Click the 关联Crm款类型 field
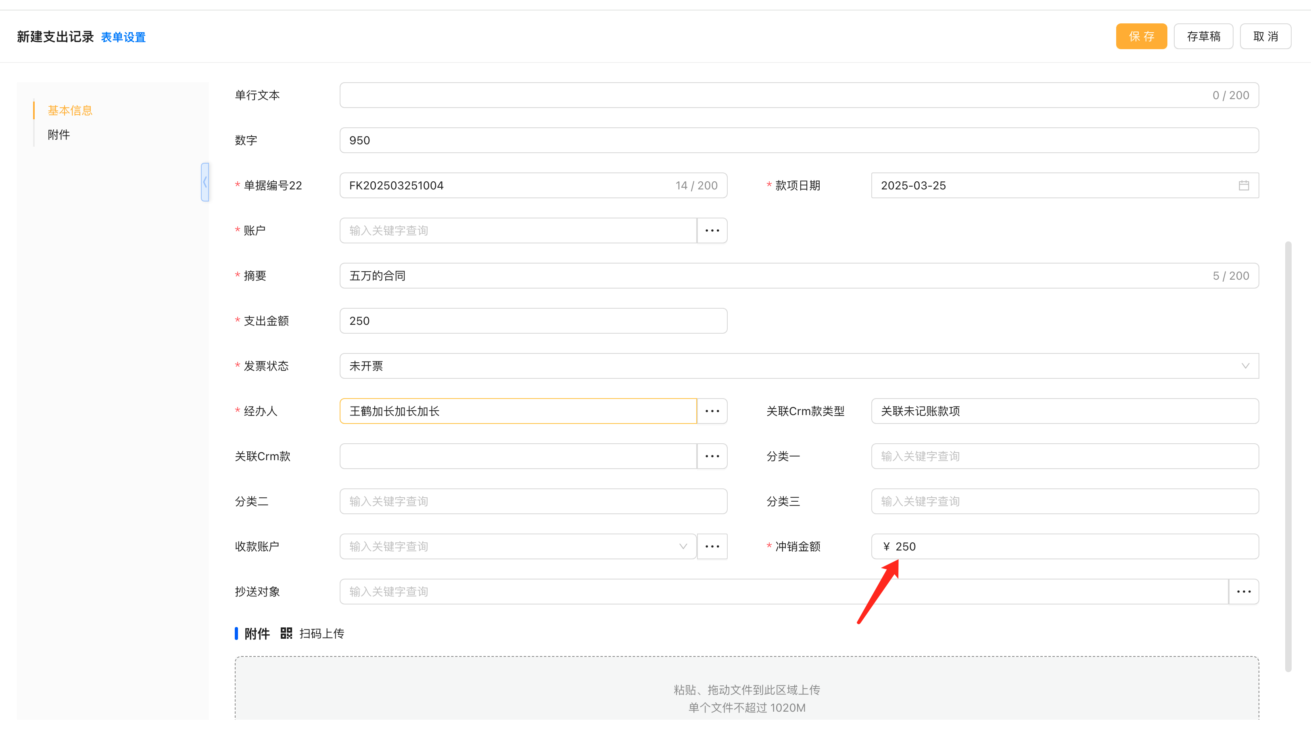The height and width of the screenshot is (731, 1311). tap(1065, 411)
